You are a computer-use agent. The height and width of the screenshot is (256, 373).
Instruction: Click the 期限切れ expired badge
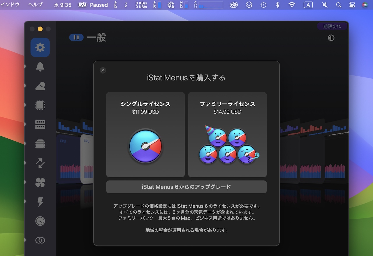332,26
